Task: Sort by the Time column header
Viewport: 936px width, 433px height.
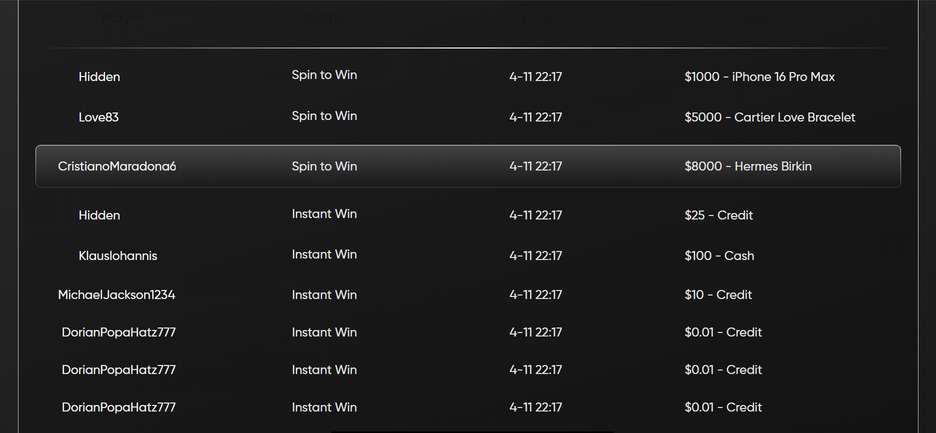Action: [535, 17]
